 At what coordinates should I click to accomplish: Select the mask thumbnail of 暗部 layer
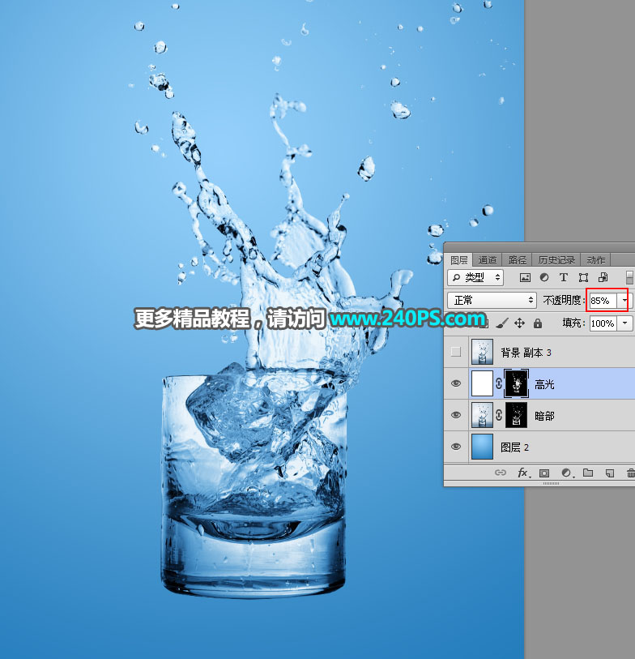(516, 415)
